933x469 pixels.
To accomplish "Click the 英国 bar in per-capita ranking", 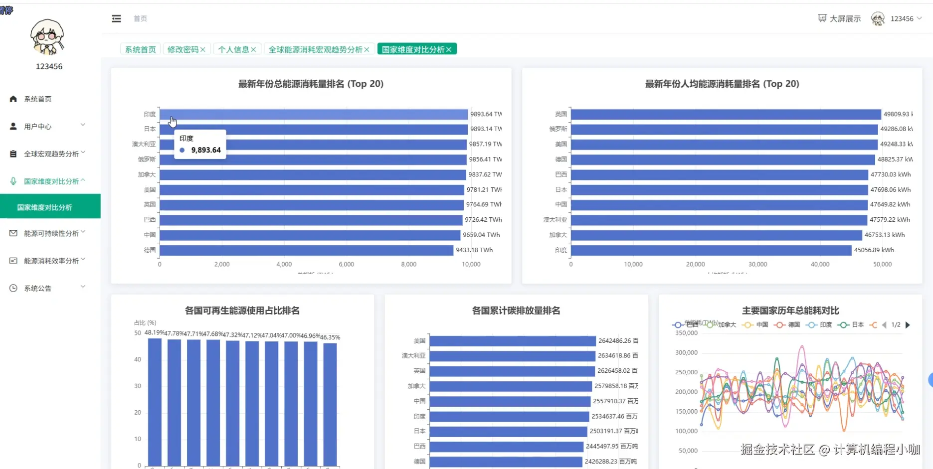I will pos(726,114).
